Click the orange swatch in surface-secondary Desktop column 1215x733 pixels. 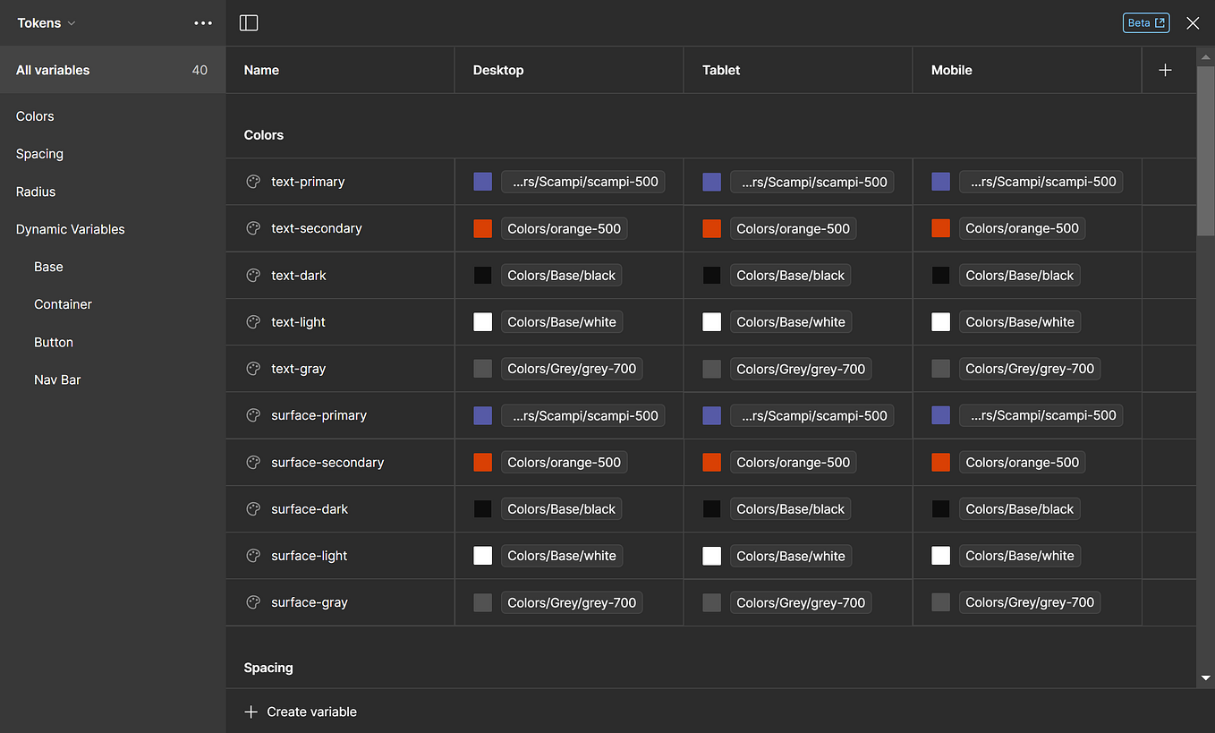point(482,462)
